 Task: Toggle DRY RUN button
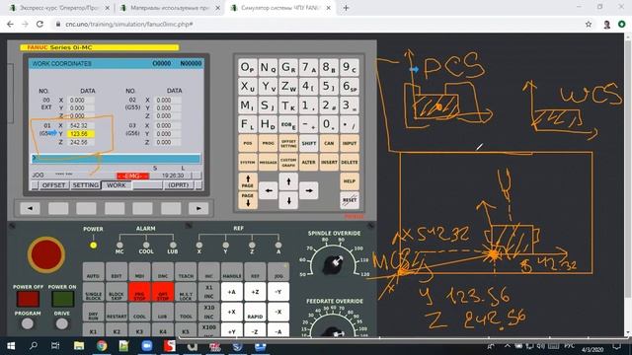(93, 312)
